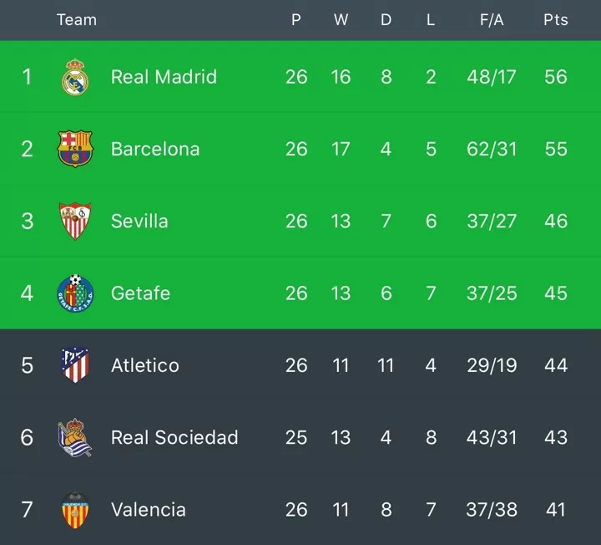Viewport: 601px width, 545px height.
Task: Select the P column header
Action: point(295,19)
